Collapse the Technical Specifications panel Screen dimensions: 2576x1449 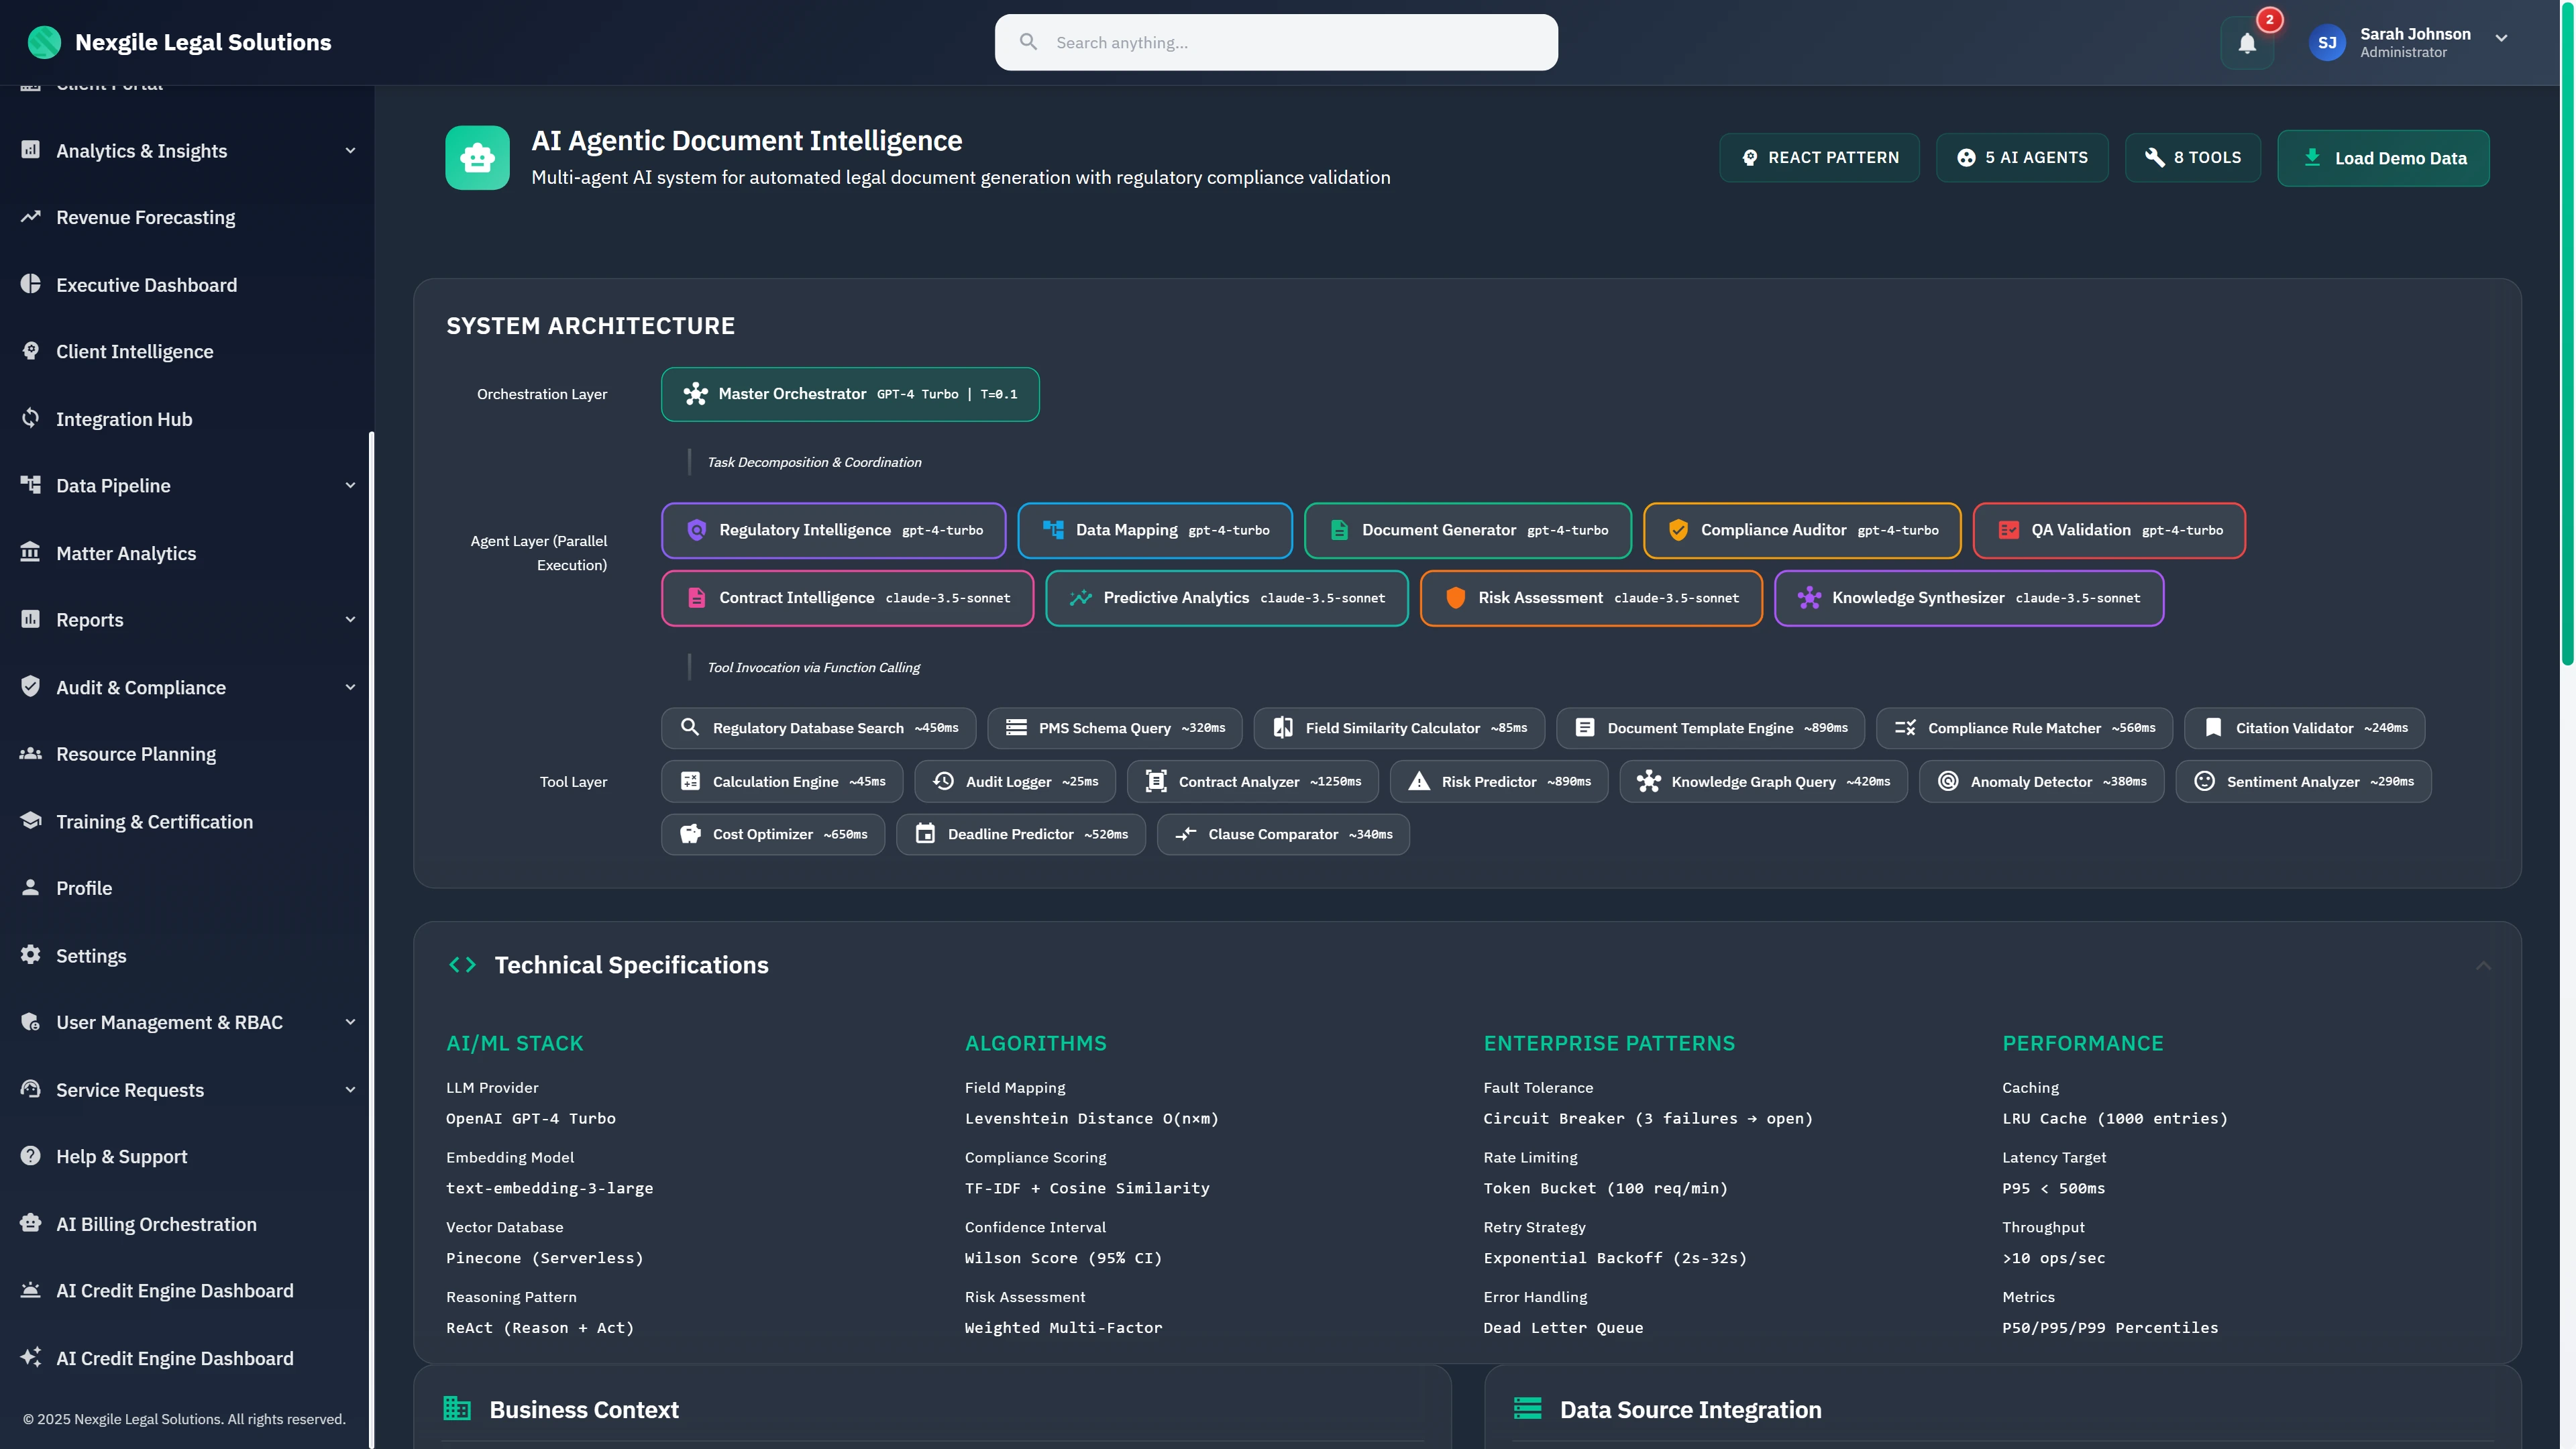tap(2483, 965)
